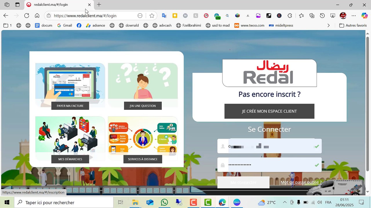Open the Google Translate extension icon
371x208 pixels.
point(164,16)
